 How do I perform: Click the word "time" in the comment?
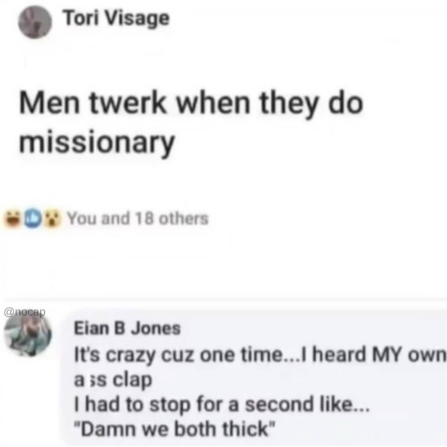pos(264,355)
